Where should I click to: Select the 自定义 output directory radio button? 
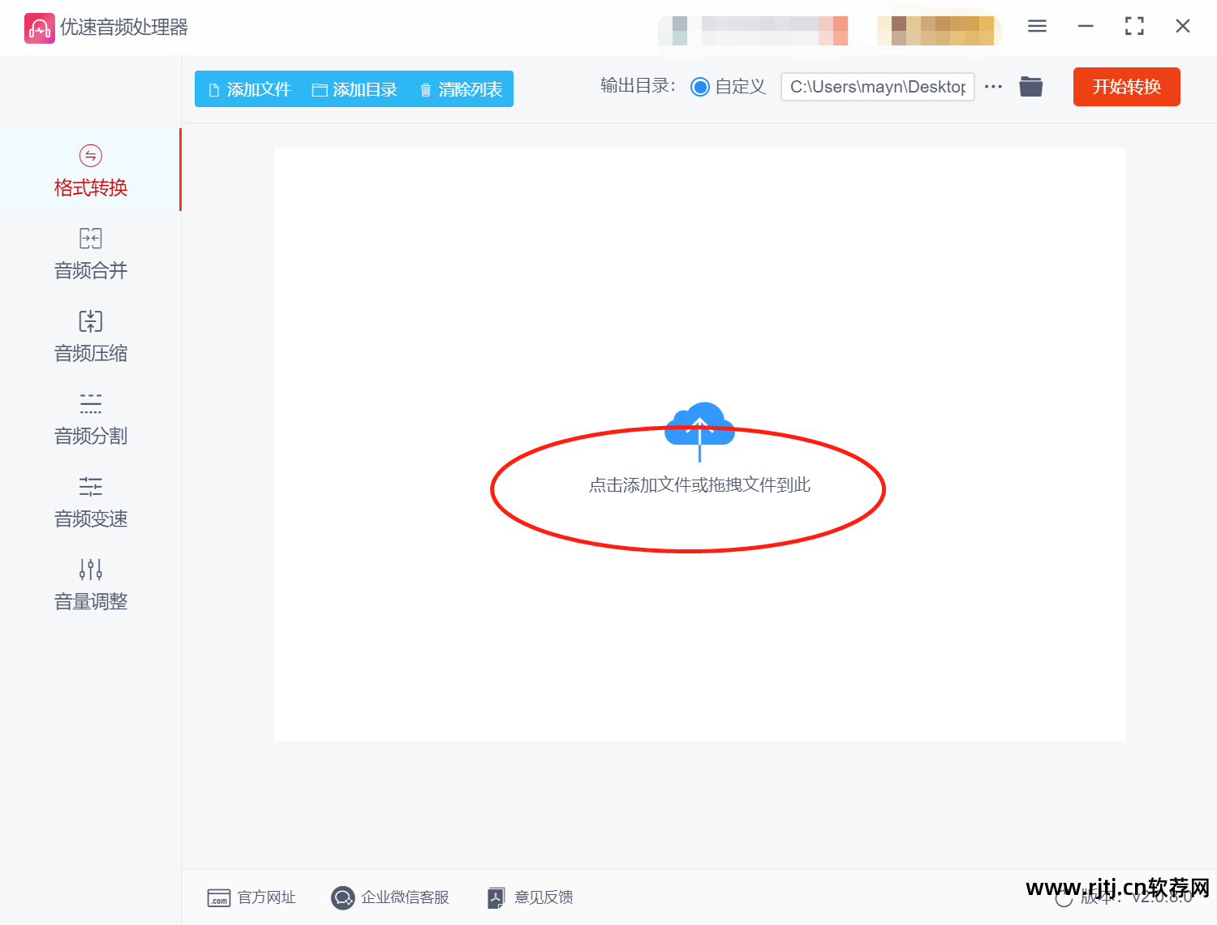click(x=700, y=87)
